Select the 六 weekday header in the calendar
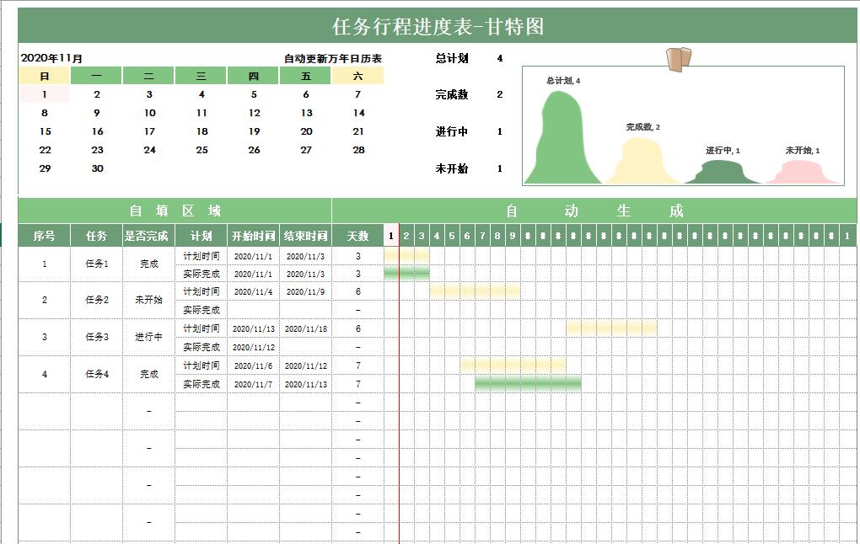The width and height of the screenshot is (860, 544). pyautogui.click(x=357, y=76)
